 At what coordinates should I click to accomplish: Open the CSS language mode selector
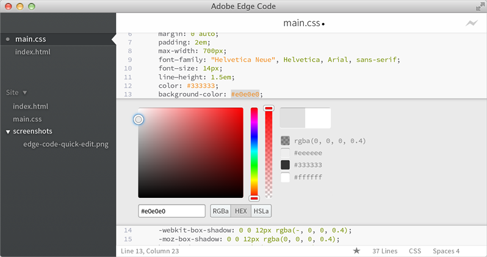click(415, 251)
